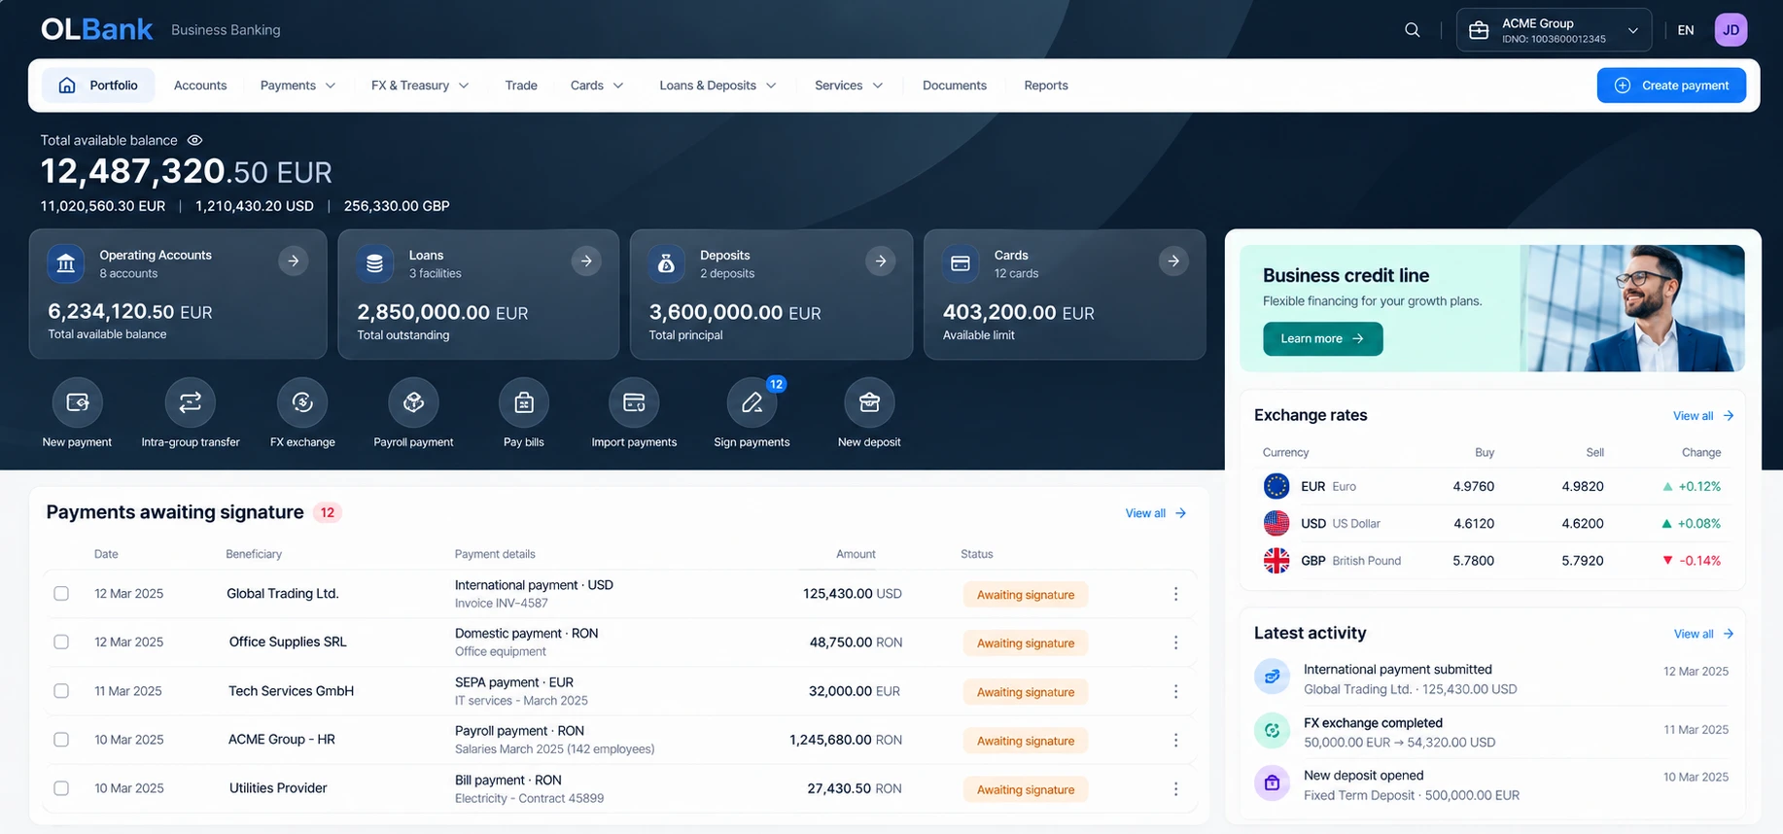
Task: Expand the Payments menu dropdown
Action: 297,86
